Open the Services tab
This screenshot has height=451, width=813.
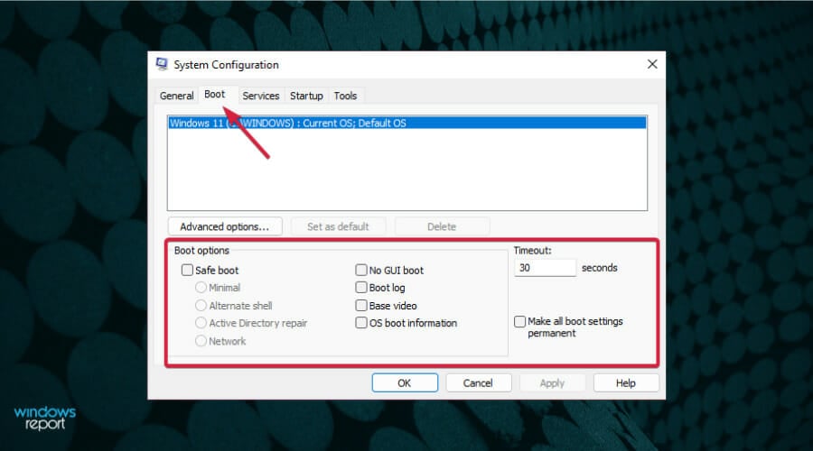click(x=261, y=96)
